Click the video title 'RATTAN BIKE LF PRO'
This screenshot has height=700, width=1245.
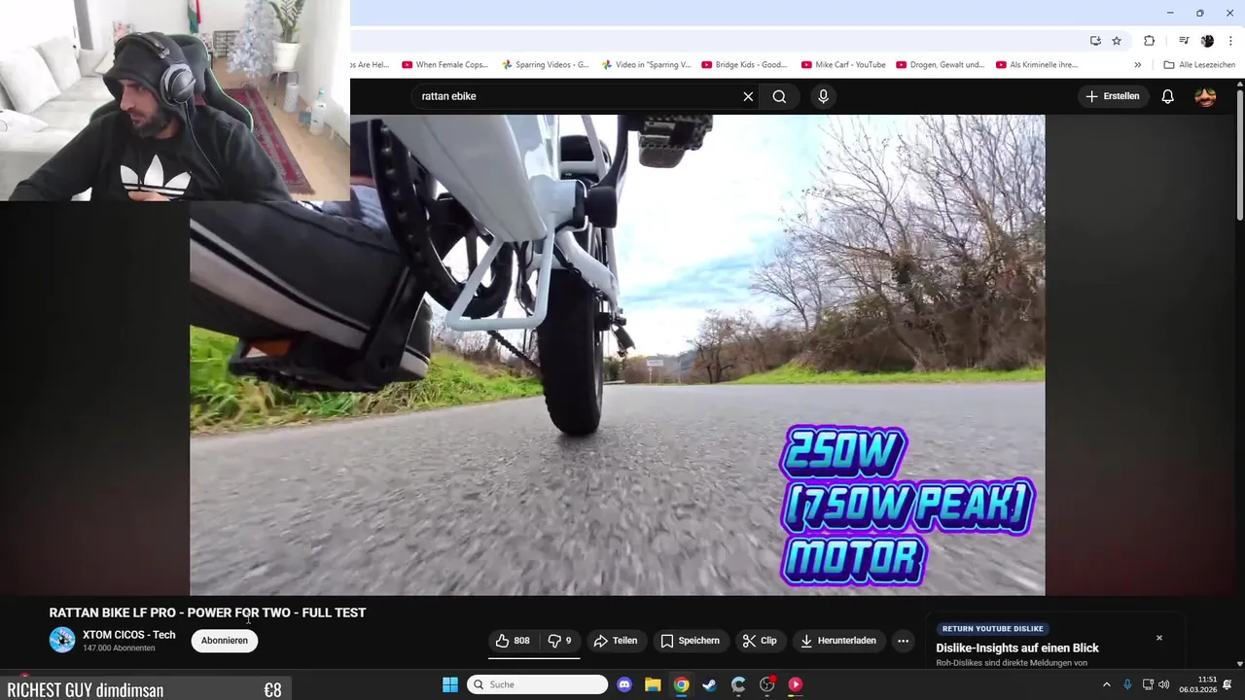(207, 612)
